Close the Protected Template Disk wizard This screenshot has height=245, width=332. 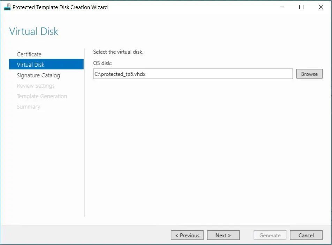pyautogui.click(x=321, y=7)
